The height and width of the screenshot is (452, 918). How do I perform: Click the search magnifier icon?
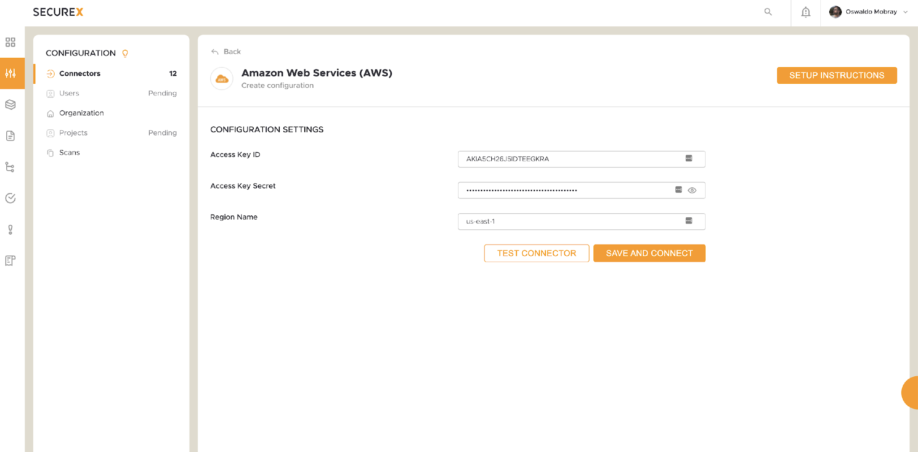click(768, 12)
